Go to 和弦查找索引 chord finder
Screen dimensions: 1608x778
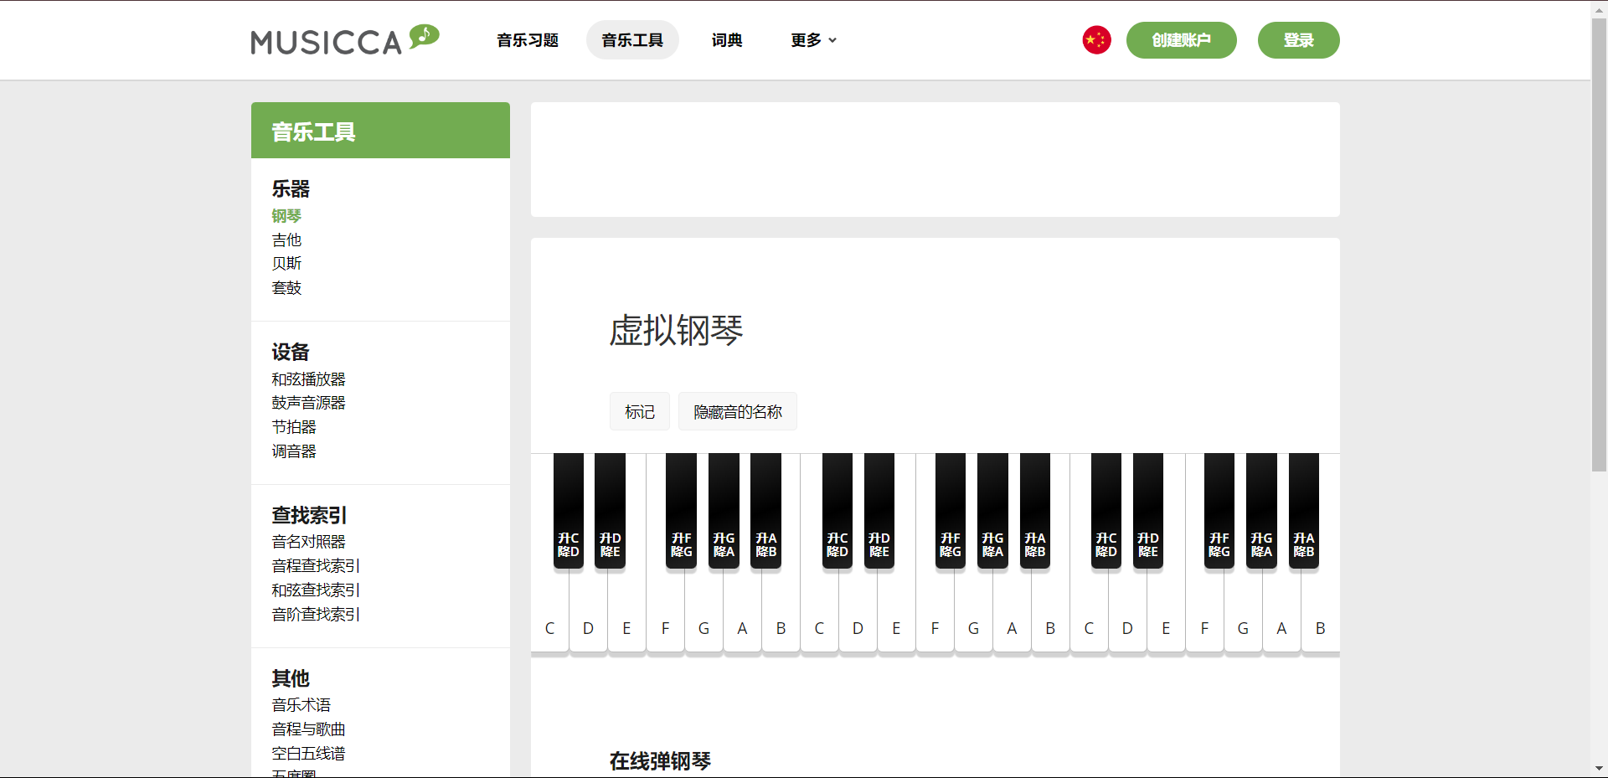pos(316,590)
